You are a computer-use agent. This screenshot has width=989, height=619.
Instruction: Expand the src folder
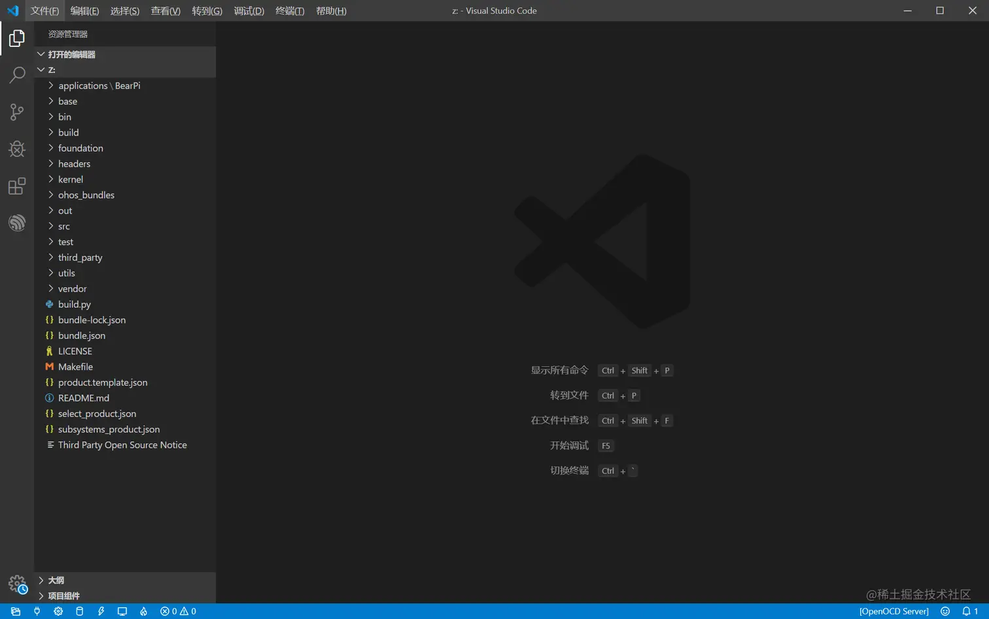click(x=125, y=227)
